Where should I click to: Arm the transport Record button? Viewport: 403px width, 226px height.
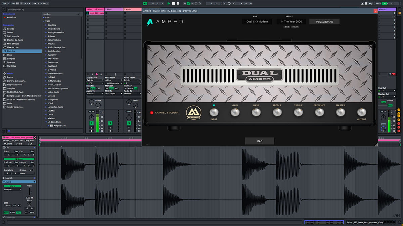click(178, 3)
